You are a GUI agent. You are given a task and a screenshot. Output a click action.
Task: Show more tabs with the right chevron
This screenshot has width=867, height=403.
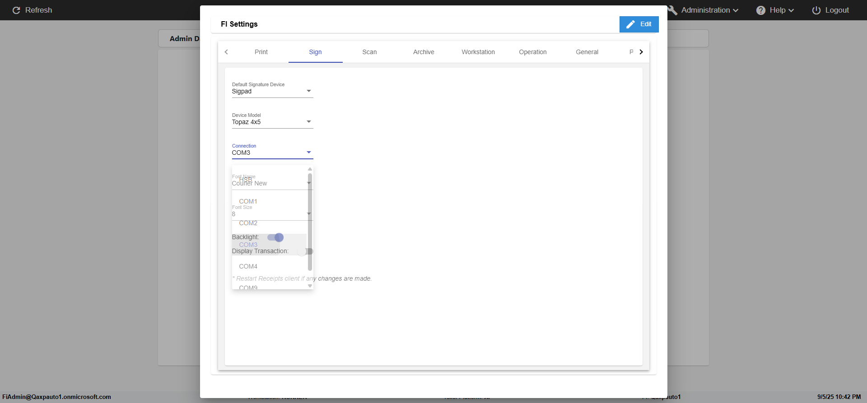tap(641, 52)
